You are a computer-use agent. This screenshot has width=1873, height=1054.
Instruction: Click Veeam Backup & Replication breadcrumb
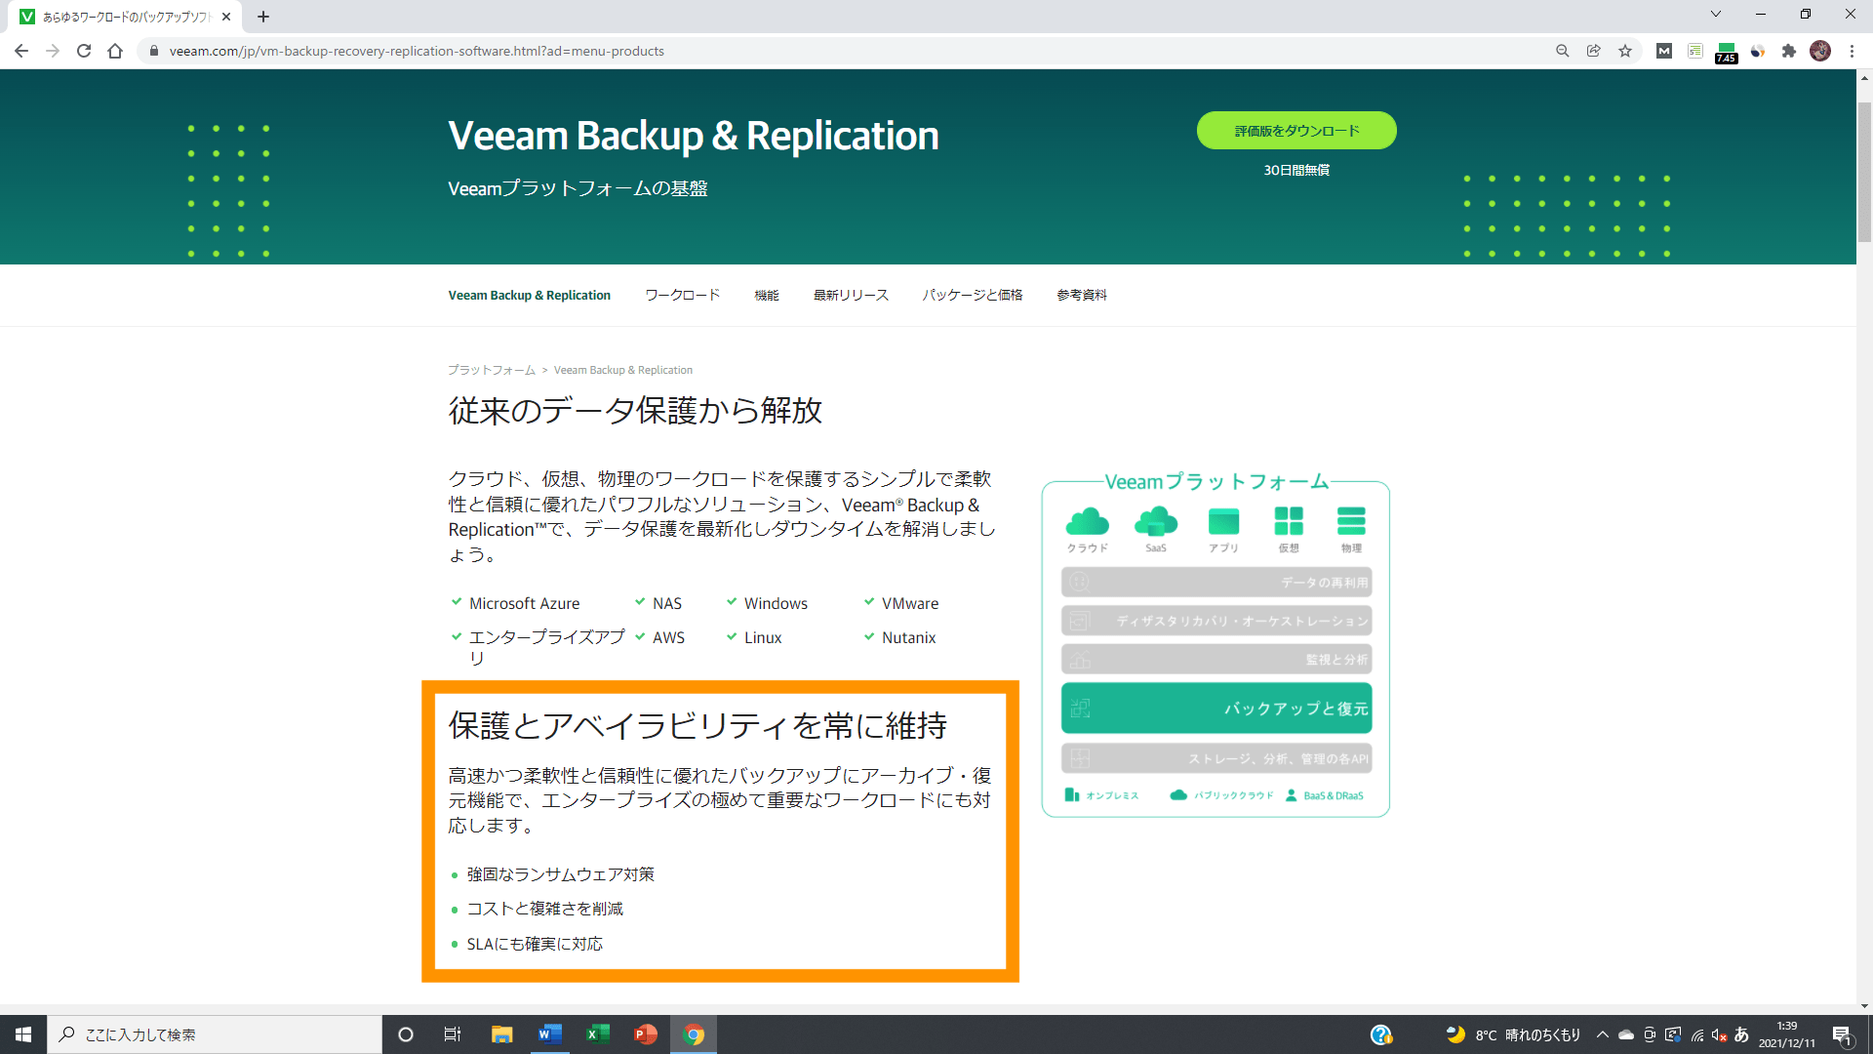click(623, 370)
